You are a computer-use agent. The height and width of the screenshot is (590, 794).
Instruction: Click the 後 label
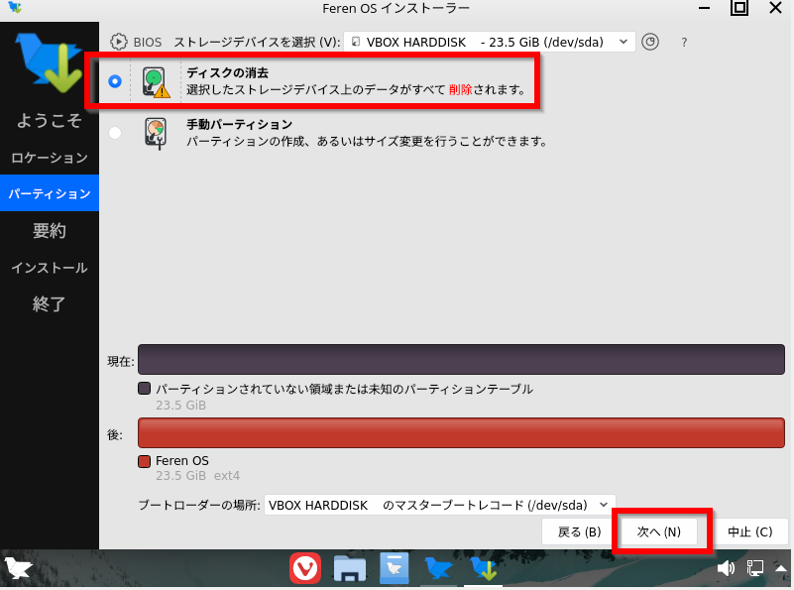114,434
